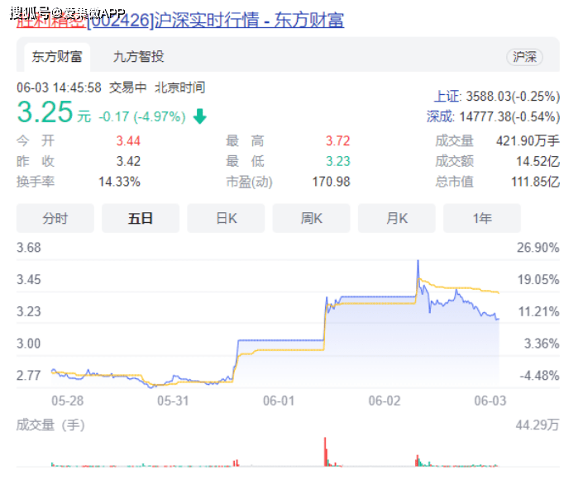Screen dimensions: 583x479
Task: Select the 日K chart tab
Action: (226, 218)
